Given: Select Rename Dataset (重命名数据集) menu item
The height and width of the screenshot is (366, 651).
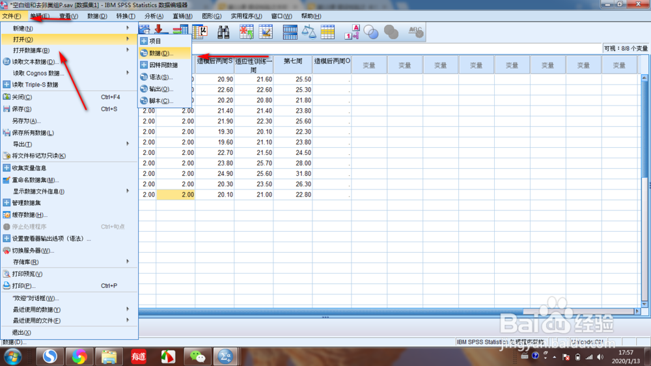Looking at the screenshot, I should tap(69, 180).
